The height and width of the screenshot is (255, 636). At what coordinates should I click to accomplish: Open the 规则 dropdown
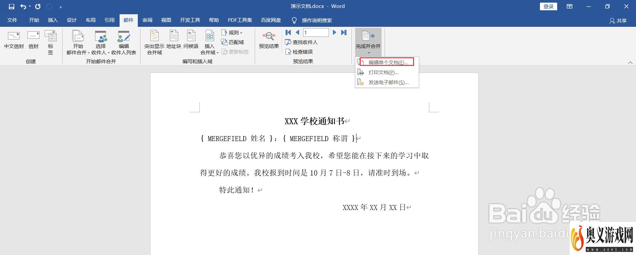point(232,33)
